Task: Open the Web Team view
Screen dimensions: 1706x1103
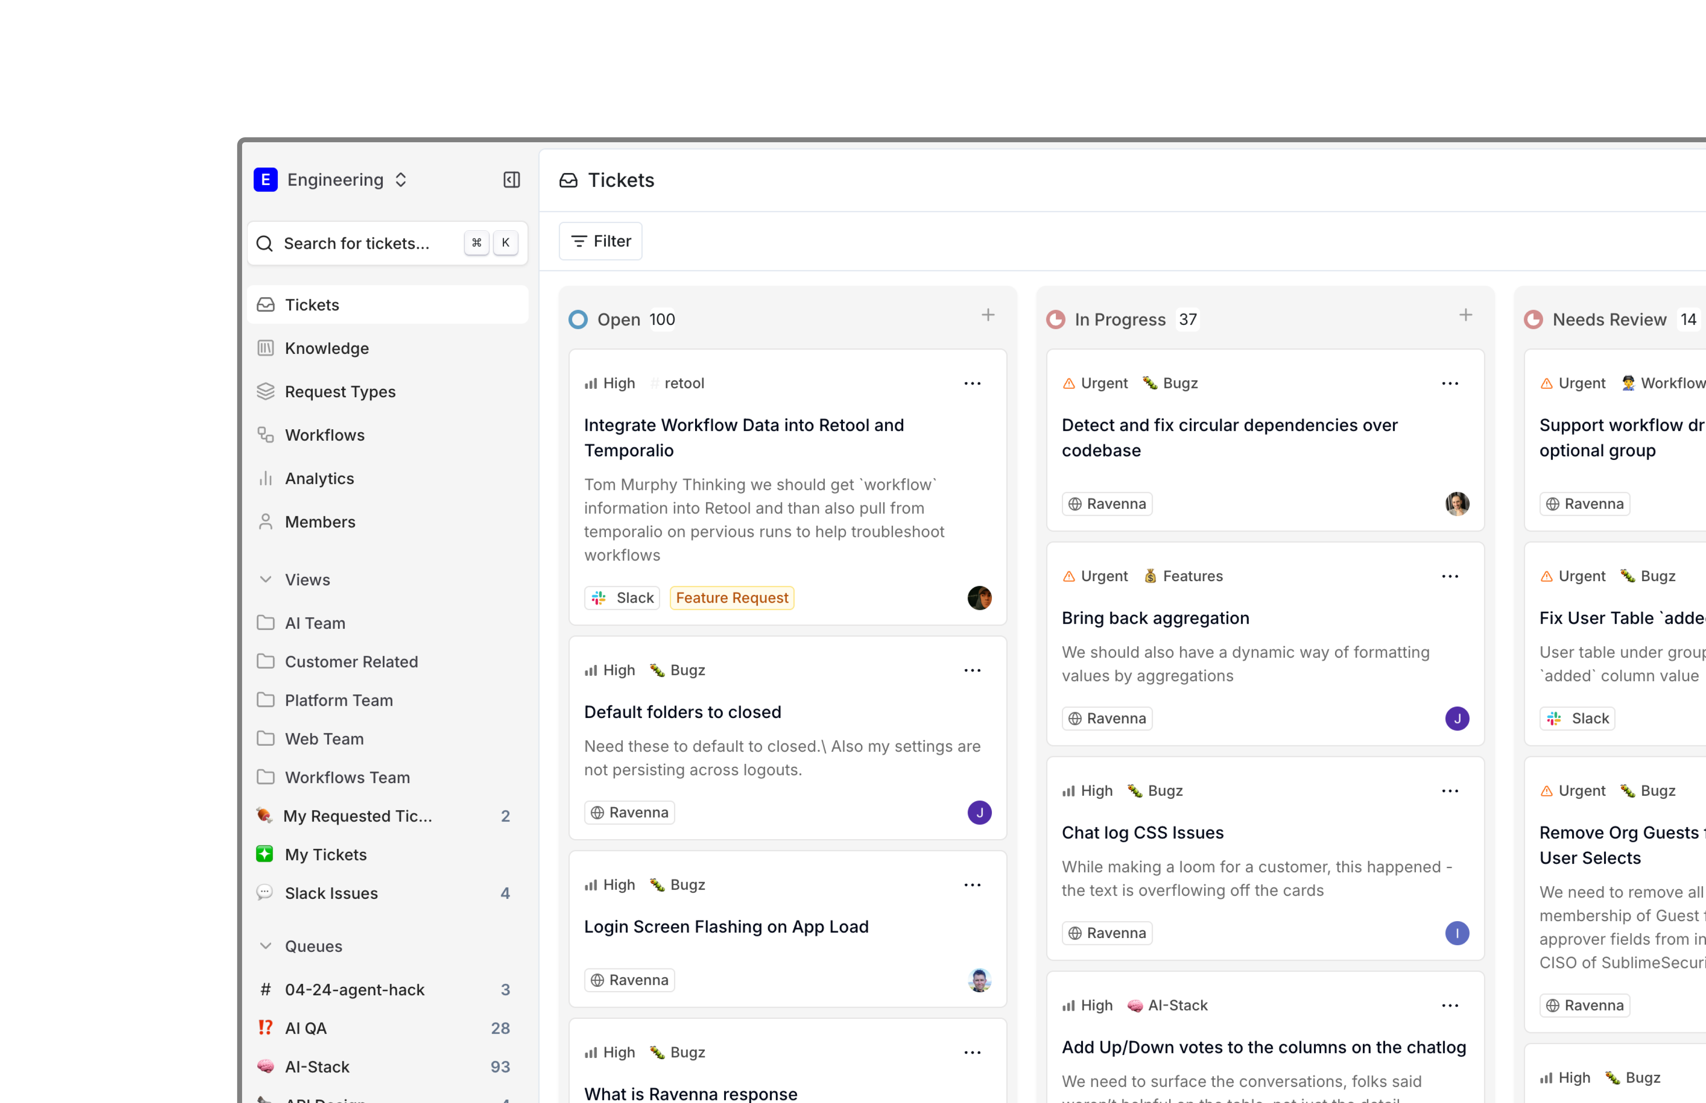Action: (x=388, y=739)
